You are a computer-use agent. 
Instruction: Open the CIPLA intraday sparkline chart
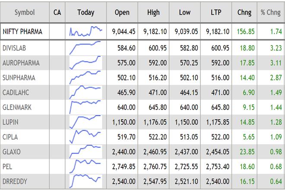85,134
